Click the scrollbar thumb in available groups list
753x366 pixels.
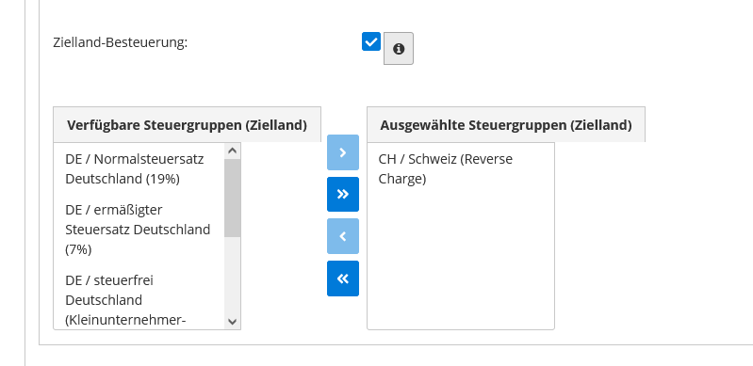tap(233, 198)
